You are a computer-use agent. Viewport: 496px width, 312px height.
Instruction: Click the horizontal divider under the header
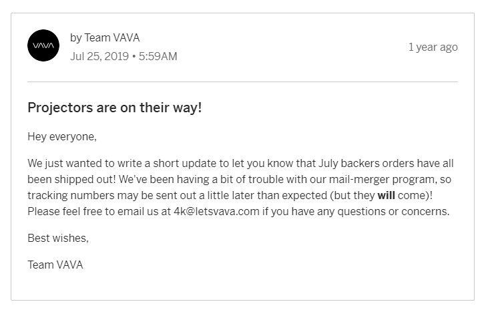(x=242, y=82)
